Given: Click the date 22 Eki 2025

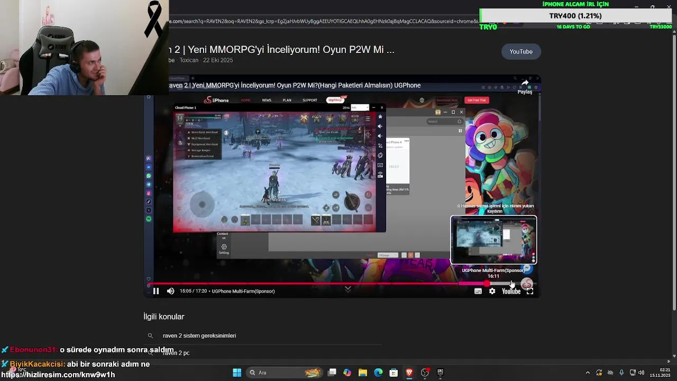Looking at the screenshot, I should [218, 60].
